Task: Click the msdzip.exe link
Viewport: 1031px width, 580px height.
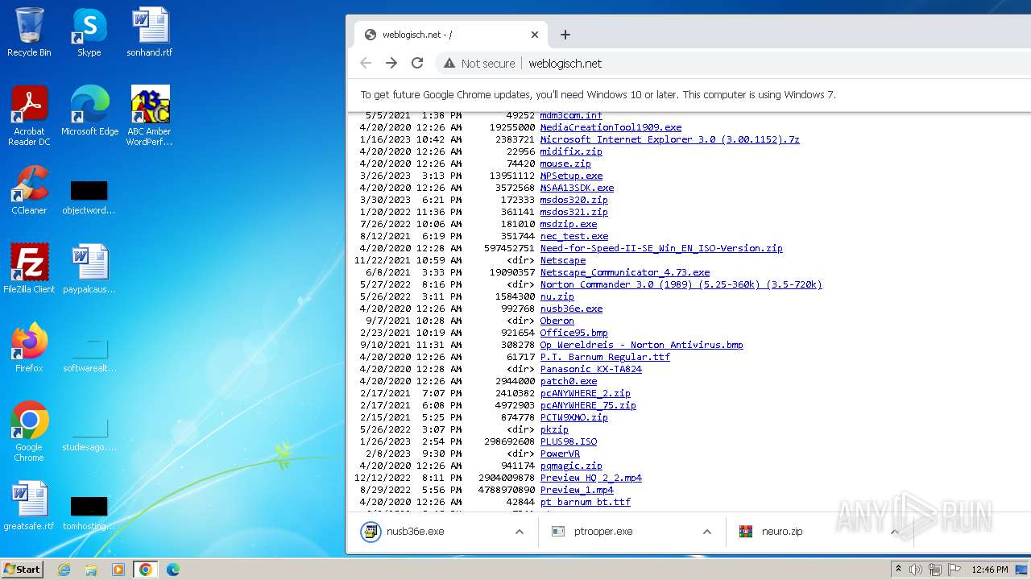Action: point(569,224)
